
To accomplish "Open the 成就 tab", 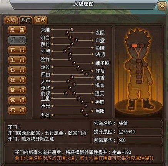I will (x=40, y=20).
